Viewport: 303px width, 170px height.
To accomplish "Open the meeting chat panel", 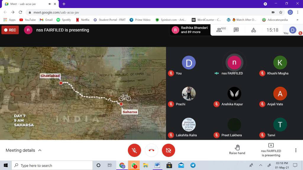I will pos(236,30).
